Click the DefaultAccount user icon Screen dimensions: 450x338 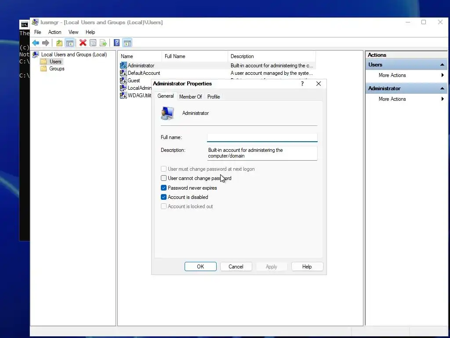point(123,73)
